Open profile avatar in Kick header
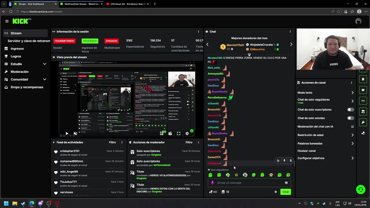 pyautogui.click(x=358, y=21)
